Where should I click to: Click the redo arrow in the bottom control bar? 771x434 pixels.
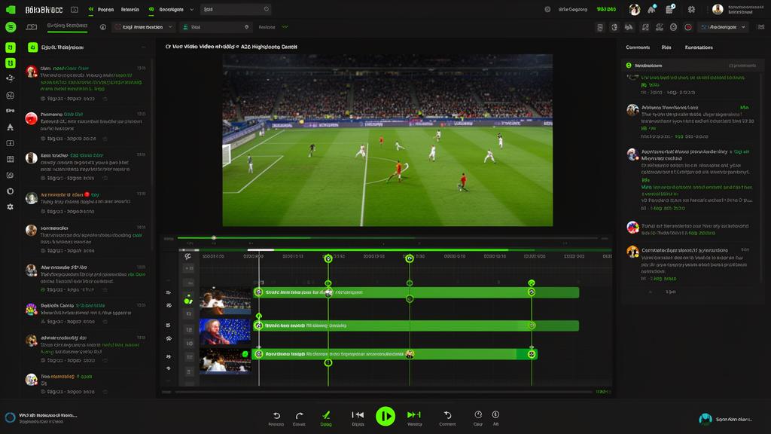click(300, 415)
